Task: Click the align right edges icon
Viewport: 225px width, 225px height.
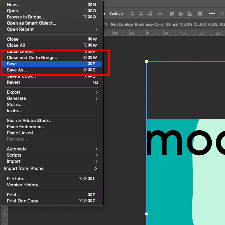Action: point(150,14)
